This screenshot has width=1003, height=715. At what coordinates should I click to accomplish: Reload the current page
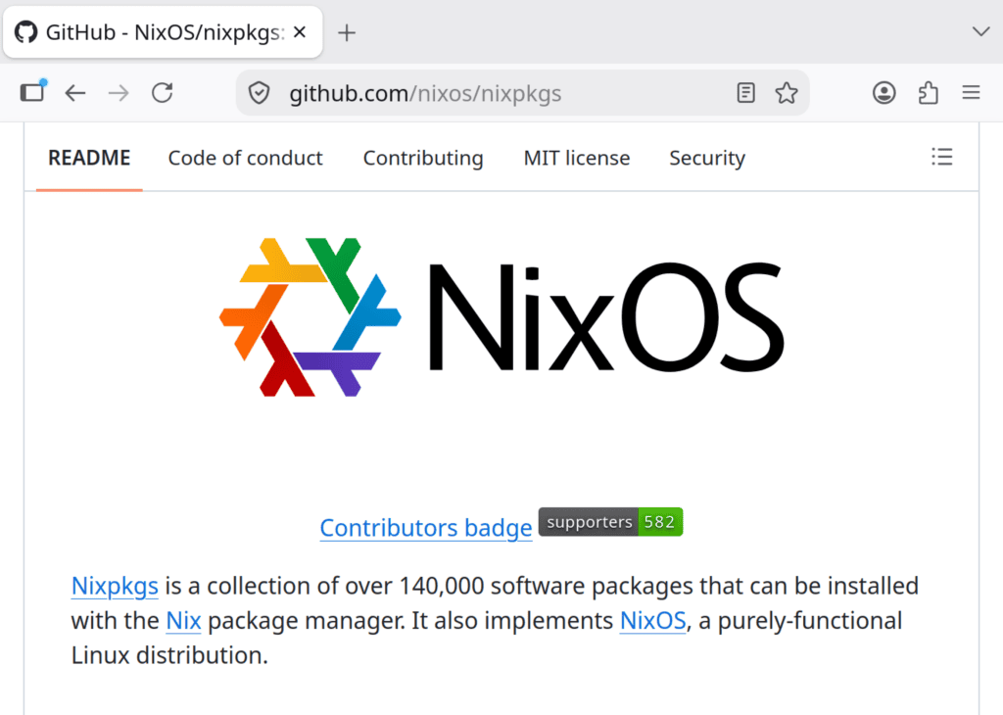[x=163, y=93]
